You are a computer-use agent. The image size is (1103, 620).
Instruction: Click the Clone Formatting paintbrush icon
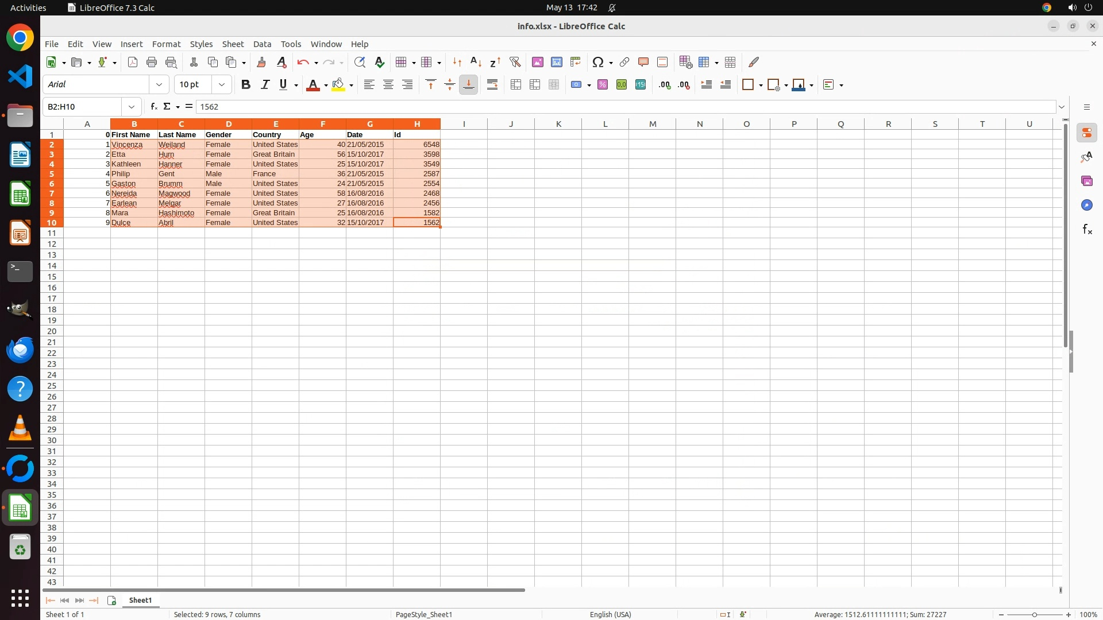(261, 62)
